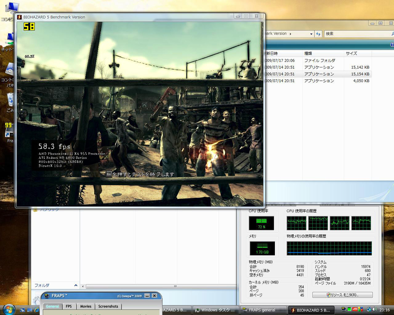Select the file row sized 15,142 KB
The height and width of the screenshot is (315, 394).
[318, 67]
